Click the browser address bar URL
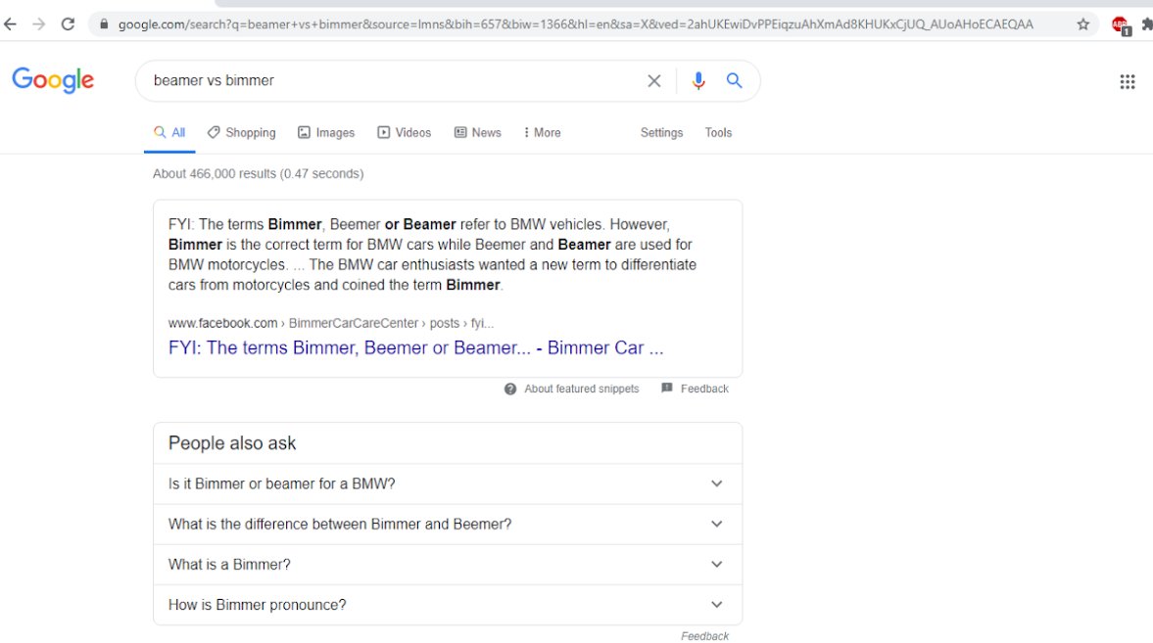Image resolution: width=1153 pixels, height=643 pixels. click(x=576, y=24)
